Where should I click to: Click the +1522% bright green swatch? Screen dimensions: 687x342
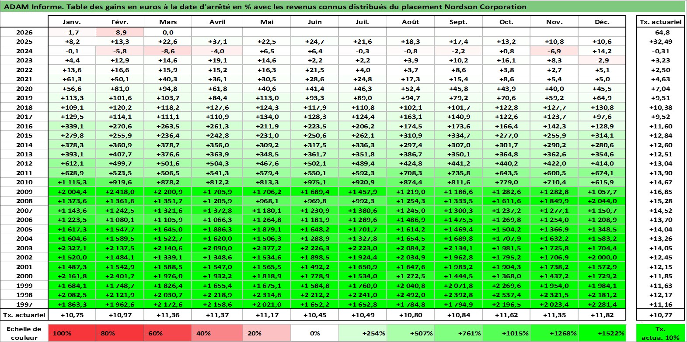[x=602, y=333]
